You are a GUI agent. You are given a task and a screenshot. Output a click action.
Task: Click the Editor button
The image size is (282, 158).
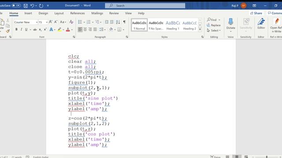click(x=261, y=24)
